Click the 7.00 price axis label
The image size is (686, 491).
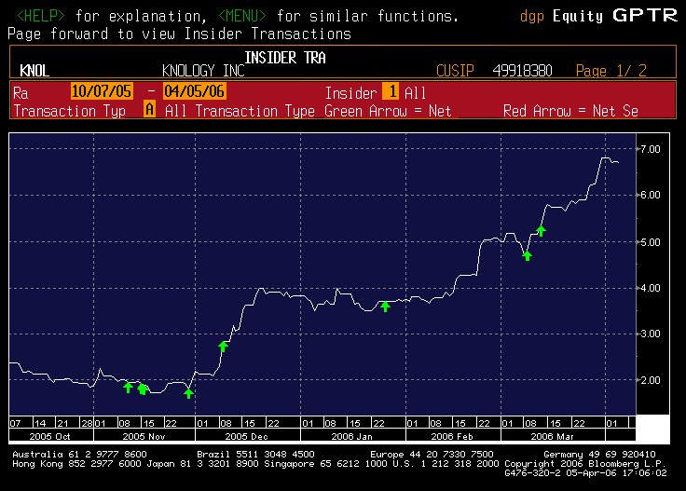(651, 149)
